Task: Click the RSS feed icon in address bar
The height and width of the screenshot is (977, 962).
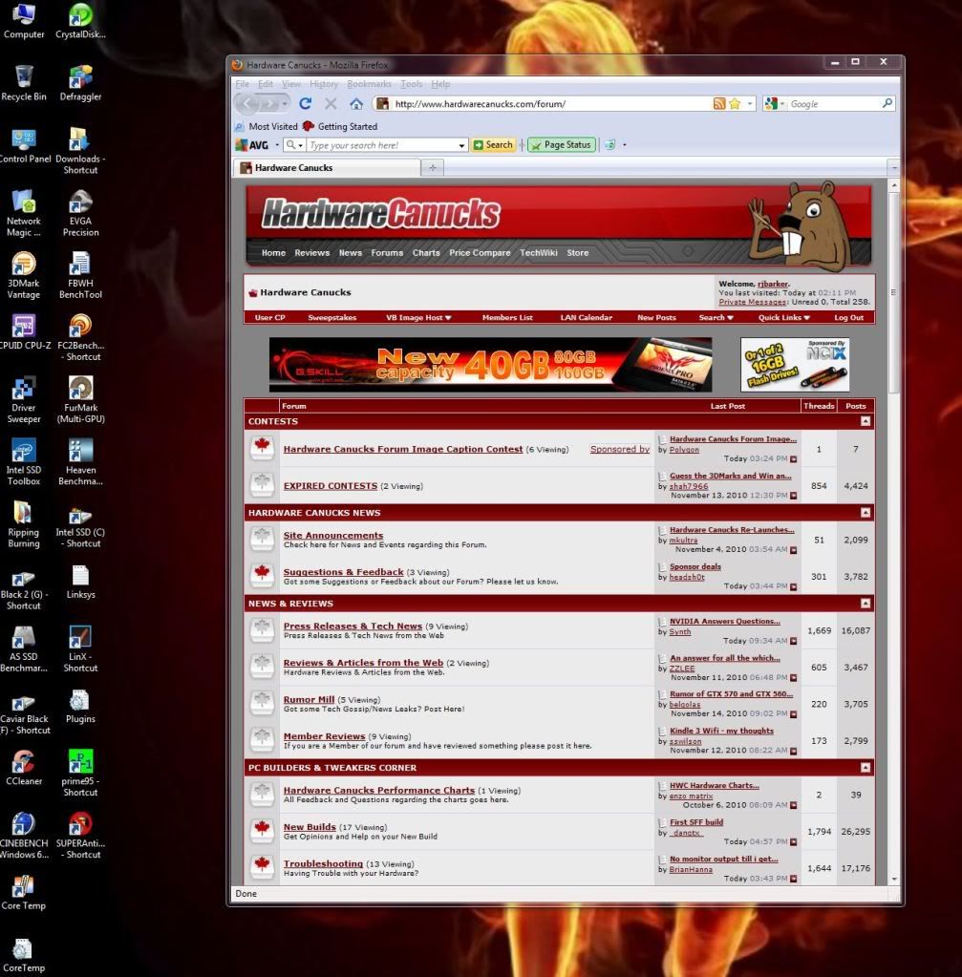Action: click(x=718, y=103)
